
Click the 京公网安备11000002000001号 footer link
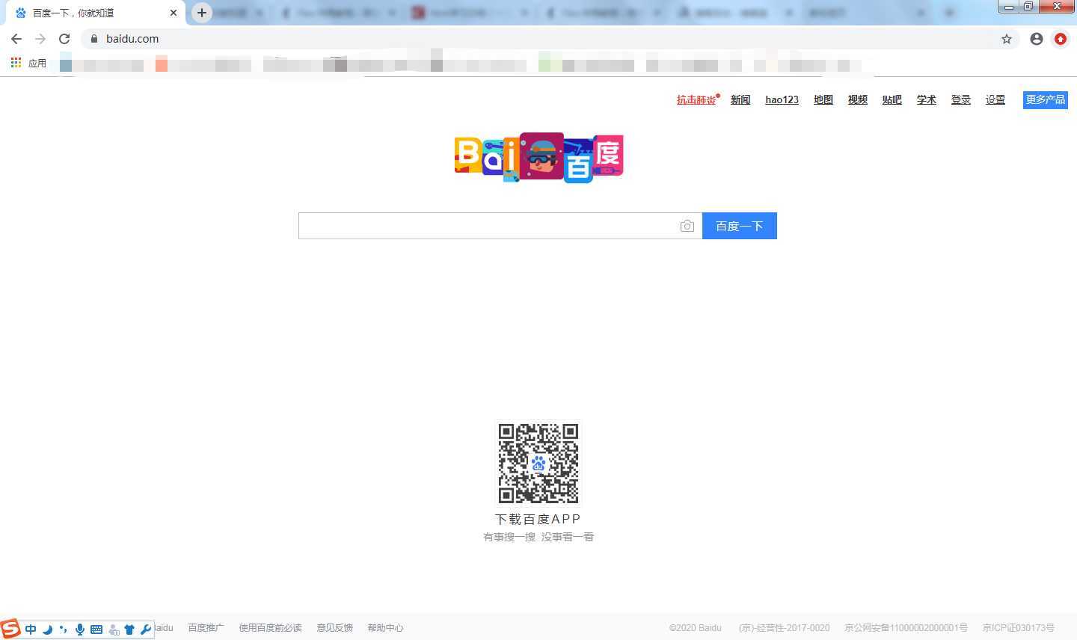click(906, 628)
